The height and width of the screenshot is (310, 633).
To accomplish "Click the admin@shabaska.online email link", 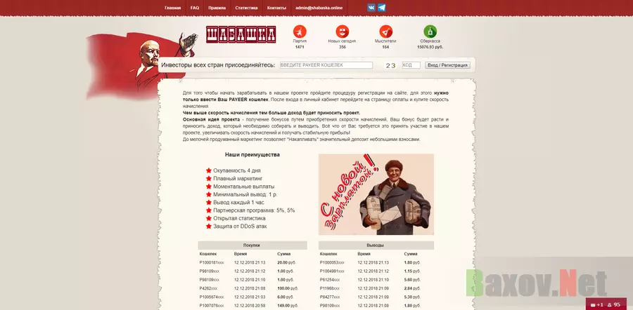I will [319, 8].
